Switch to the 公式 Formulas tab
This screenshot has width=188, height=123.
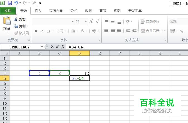tap(74, 11)
